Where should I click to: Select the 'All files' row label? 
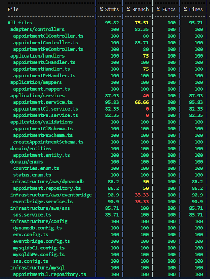click(x=20, y=23)
